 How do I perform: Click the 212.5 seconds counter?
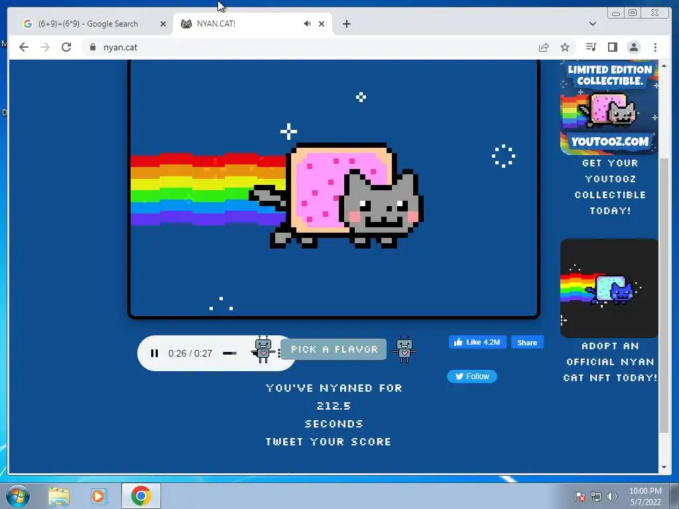[334, 406]
